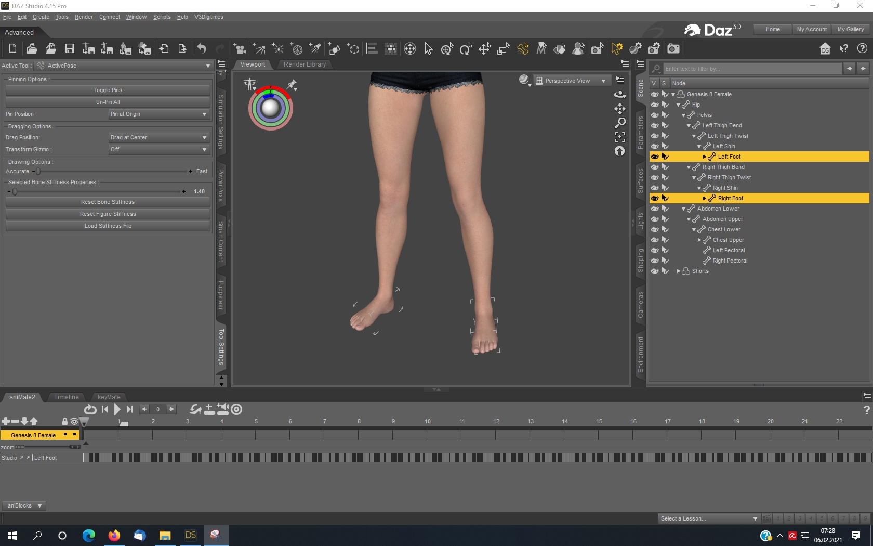Screen dimensions: 873x546
Task: Click the Save file icon
Action: tap(69, 49)
